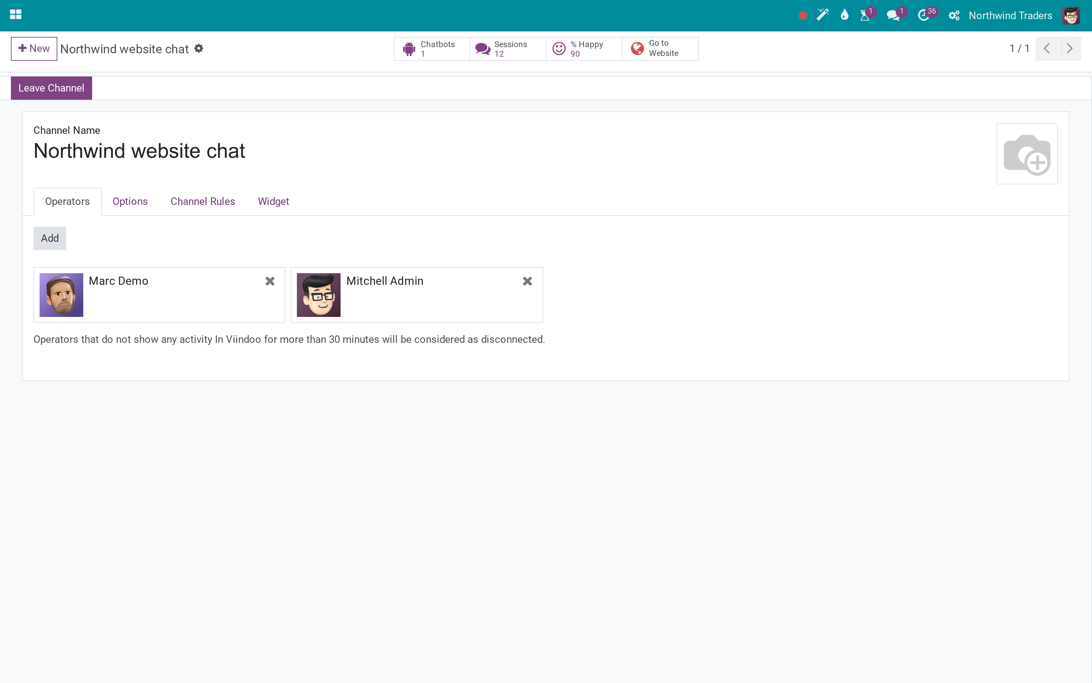Image resolution: width=1092 pixels, height=683 pixels.
Task: Open Marc Demo operator card name
Action: (x=119, y=281)
